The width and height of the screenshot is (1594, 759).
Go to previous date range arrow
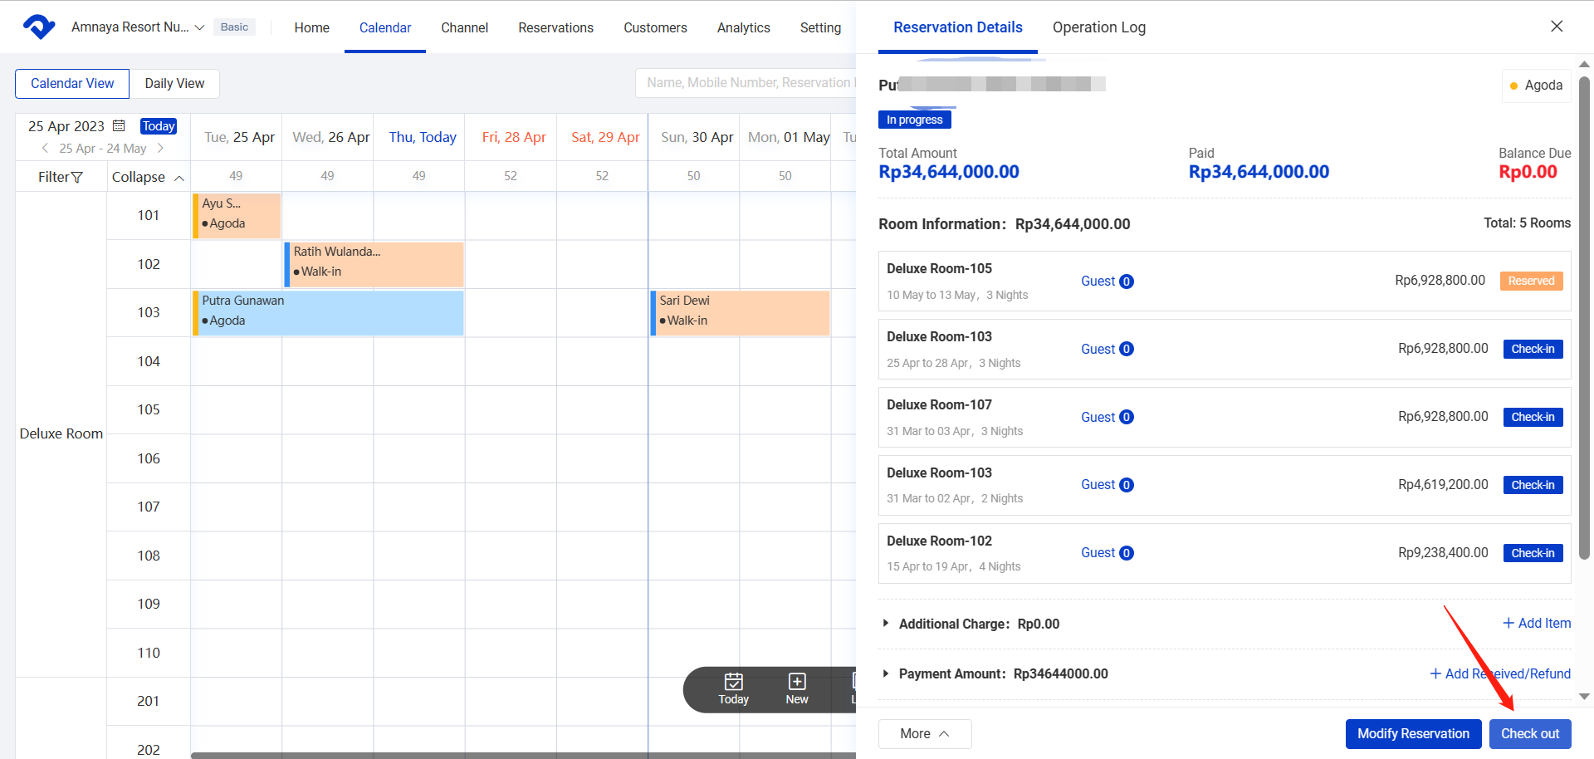pos(45,149)
